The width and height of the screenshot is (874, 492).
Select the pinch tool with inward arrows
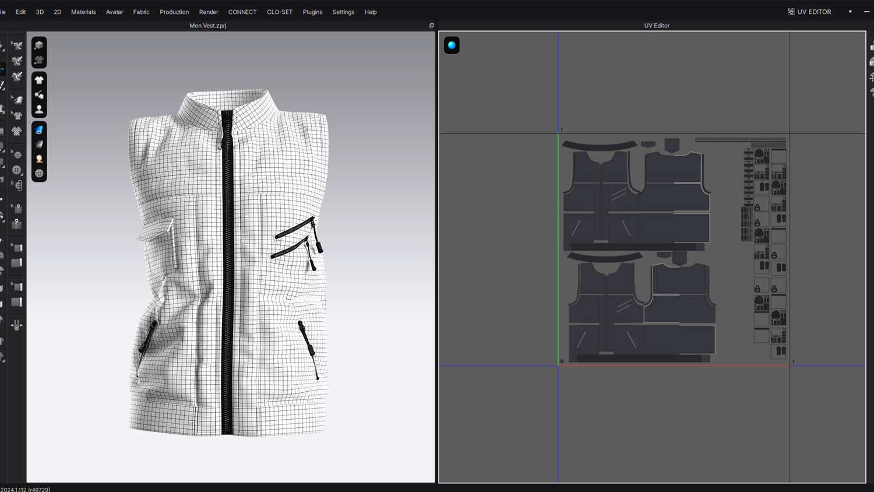[17, 325]
